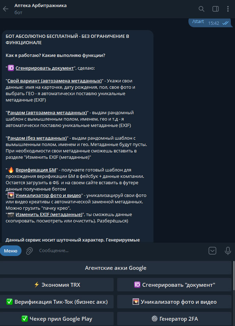Hide the bot keyboard with the toggle icon
235x326 pixels.
(x=212, y=251)
